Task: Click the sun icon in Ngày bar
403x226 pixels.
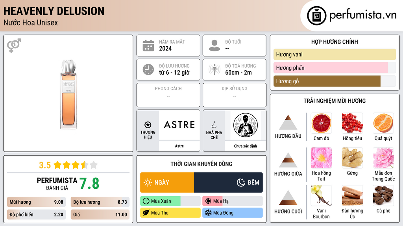Action: [148, 182]
